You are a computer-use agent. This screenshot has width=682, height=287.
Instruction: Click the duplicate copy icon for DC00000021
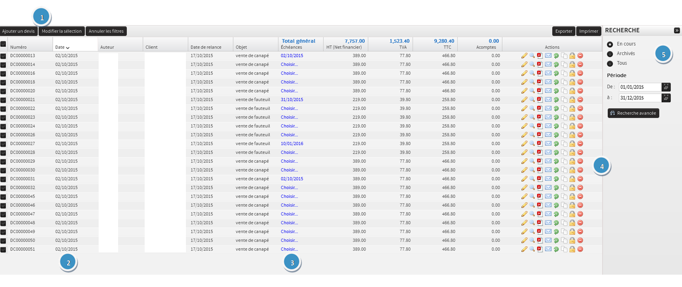coord(564,100)
